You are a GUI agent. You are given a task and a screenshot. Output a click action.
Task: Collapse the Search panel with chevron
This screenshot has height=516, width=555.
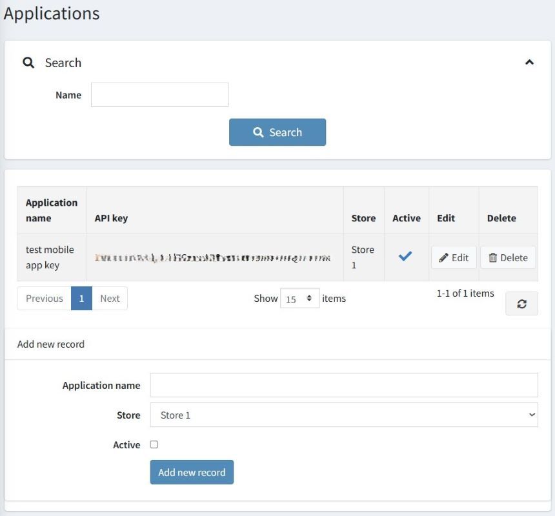[529, 63]
